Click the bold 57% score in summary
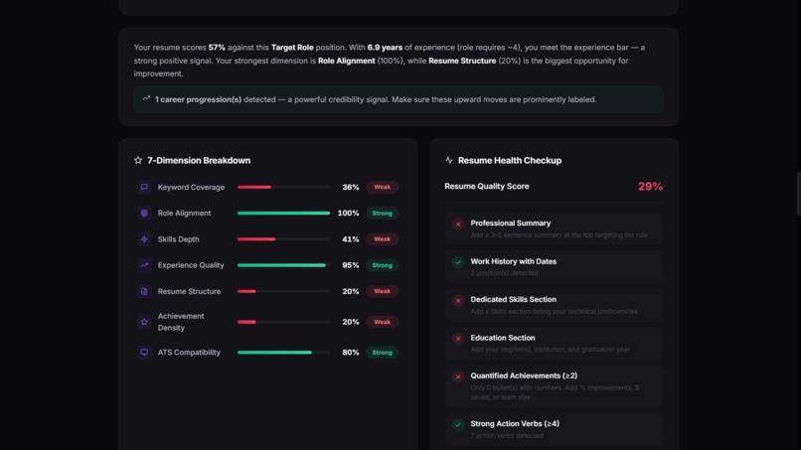Screen dimensions: 801x450 (x=217, y=47)
